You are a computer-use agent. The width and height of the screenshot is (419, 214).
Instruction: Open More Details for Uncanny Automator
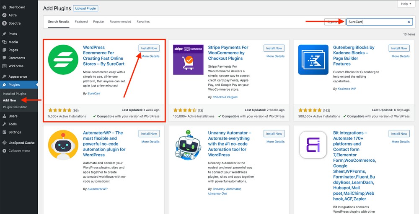(x=276, y=142)
